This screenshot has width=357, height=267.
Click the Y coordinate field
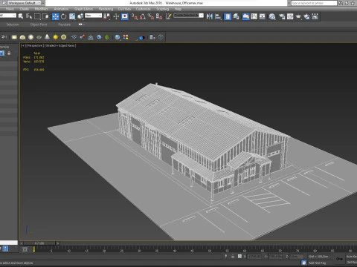point(275,257)
